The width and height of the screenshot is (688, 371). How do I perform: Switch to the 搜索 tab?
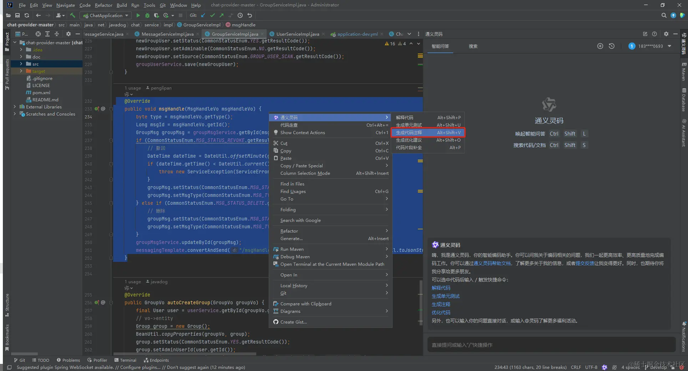coord(473,46)
